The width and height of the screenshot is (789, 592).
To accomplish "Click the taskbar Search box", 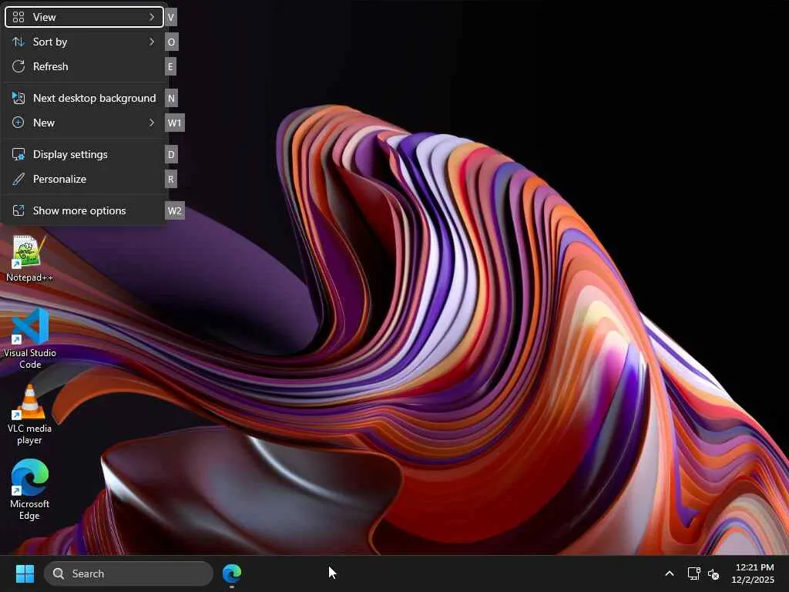I will click(129, 573).
